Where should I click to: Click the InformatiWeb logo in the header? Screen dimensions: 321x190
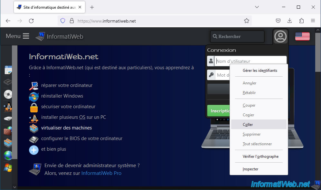(59, 36)
